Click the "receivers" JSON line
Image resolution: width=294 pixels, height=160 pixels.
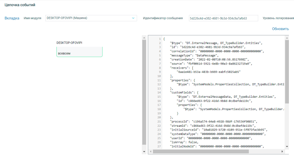pyautogui.click(x=182, y=68)
